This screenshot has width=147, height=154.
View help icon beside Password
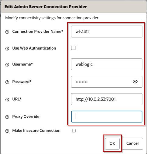7,82
